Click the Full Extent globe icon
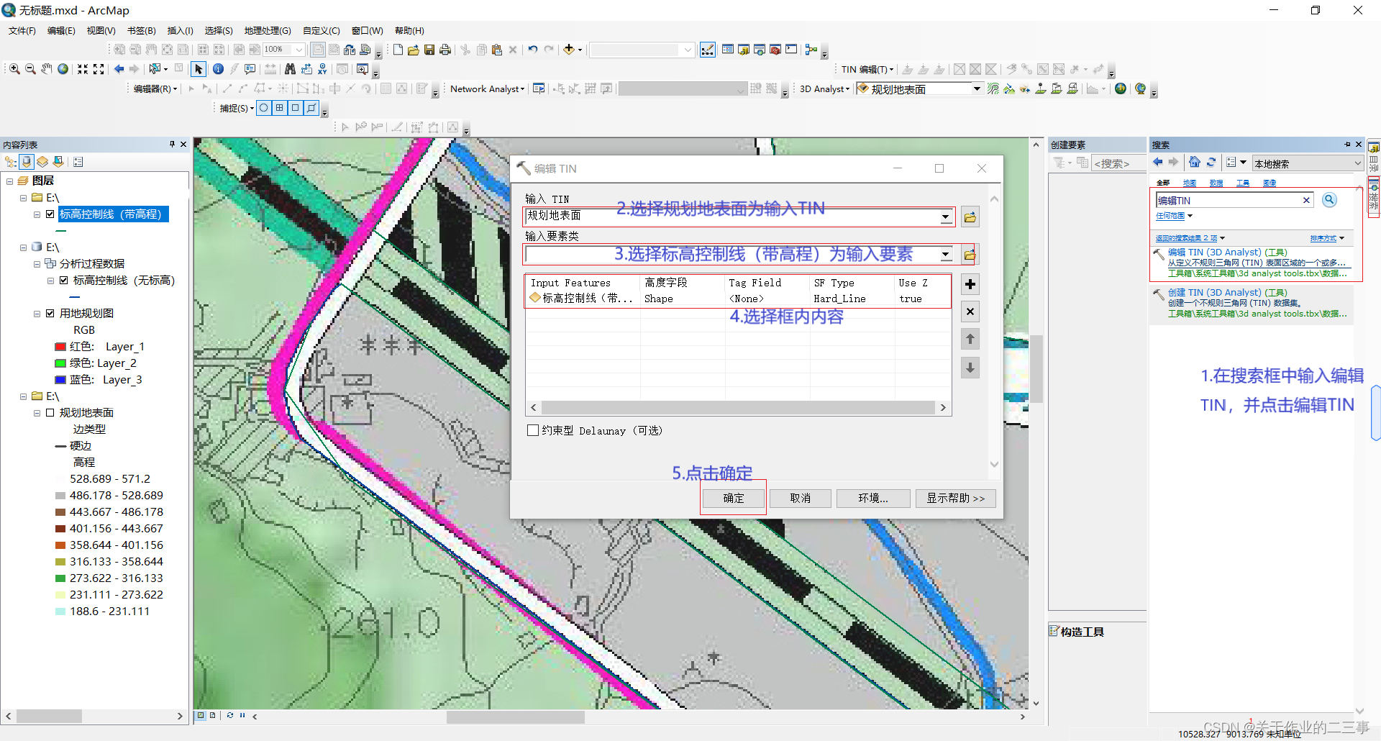The height and width of the screenshot is (741, 1381). click(x=63, y=69)
